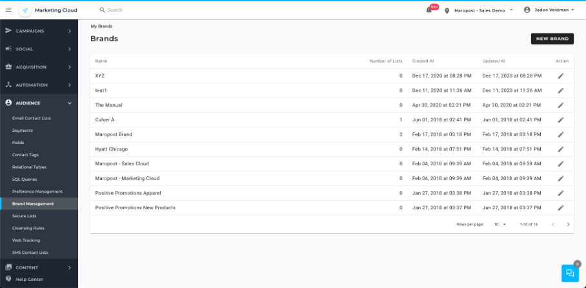Click the My Brands breadcrumb
This screenshot has height=288, width=586.
click(101, 26)
